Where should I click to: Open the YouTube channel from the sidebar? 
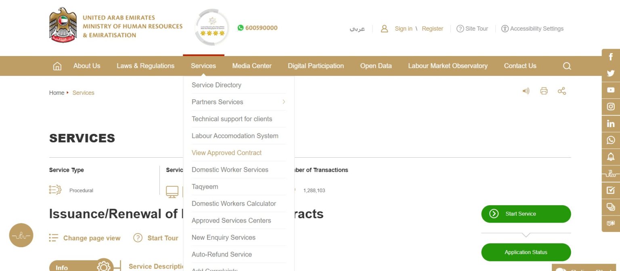611,90
